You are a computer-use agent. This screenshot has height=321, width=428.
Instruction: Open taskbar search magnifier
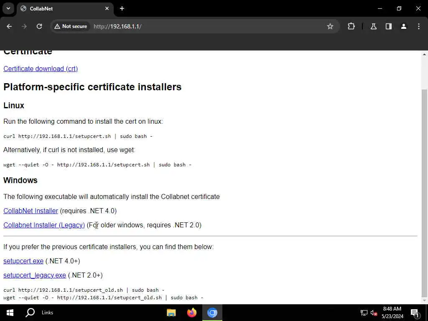[30, 313]
